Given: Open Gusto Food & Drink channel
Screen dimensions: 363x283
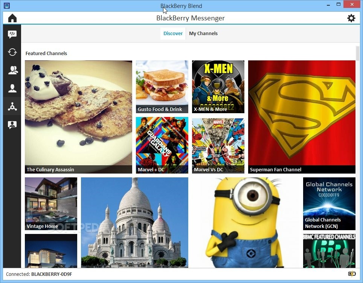Looking at the screenshot, I should point(162,87).
